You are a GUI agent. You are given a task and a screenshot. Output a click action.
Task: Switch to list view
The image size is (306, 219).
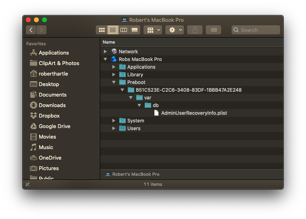pos(113,30)
